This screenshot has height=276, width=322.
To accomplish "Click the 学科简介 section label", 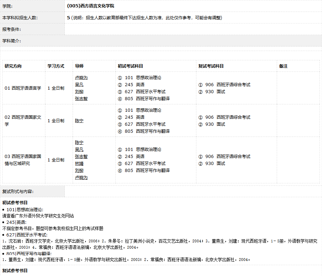I will tap(12, 41).
